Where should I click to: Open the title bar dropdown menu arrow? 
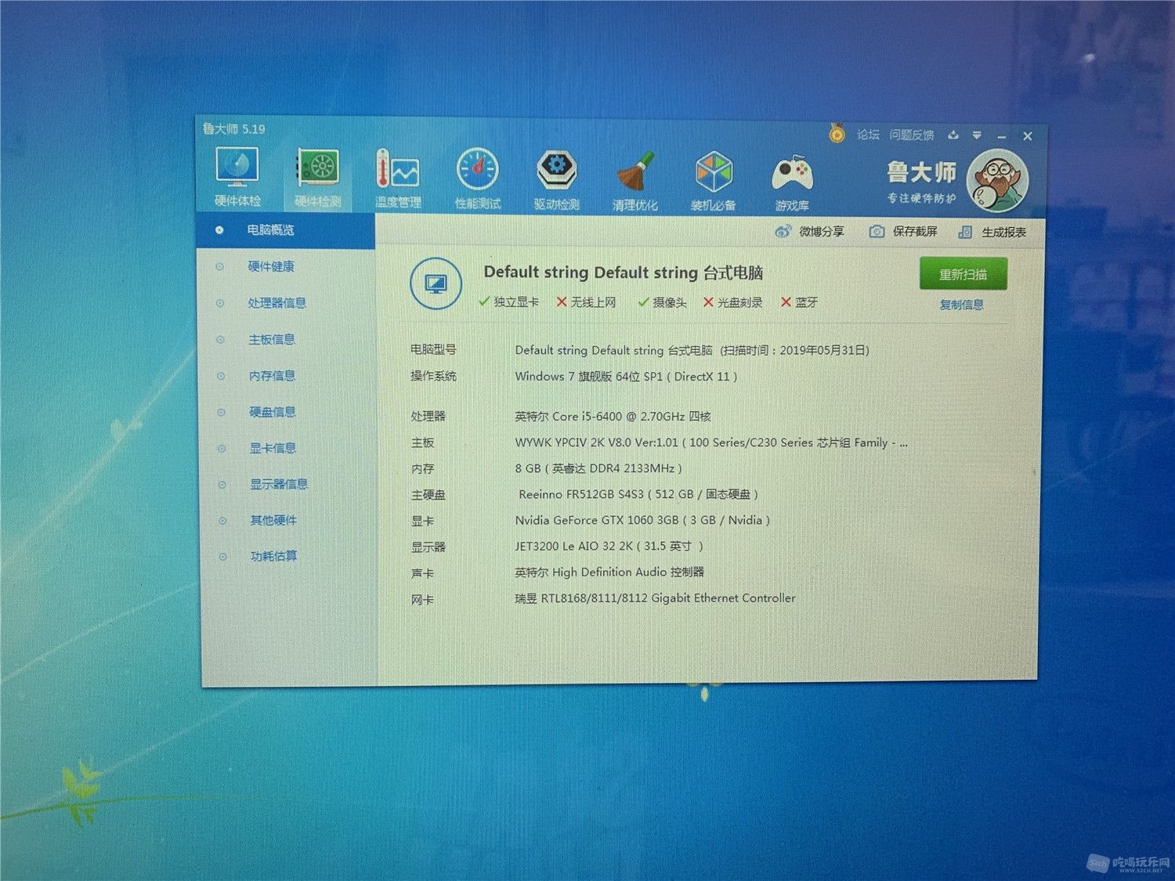point(977,135)
